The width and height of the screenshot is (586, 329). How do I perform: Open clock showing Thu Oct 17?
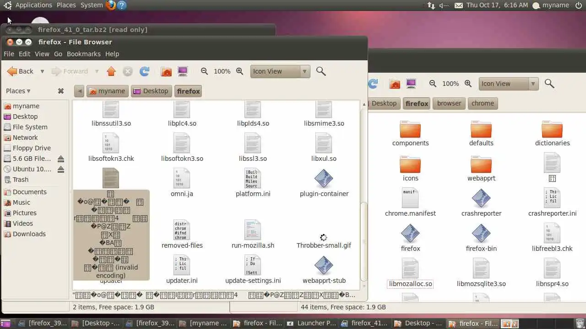[497, 5]
